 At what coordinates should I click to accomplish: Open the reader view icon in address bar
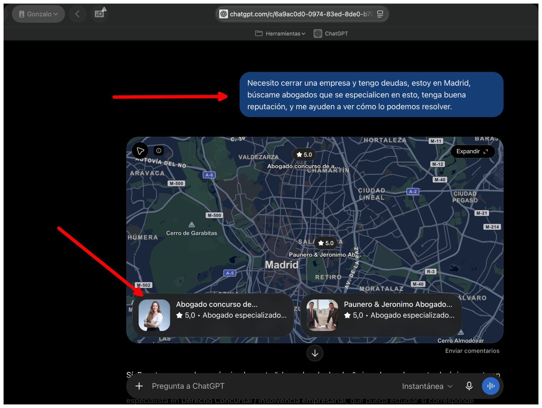[x=380, y=14]
